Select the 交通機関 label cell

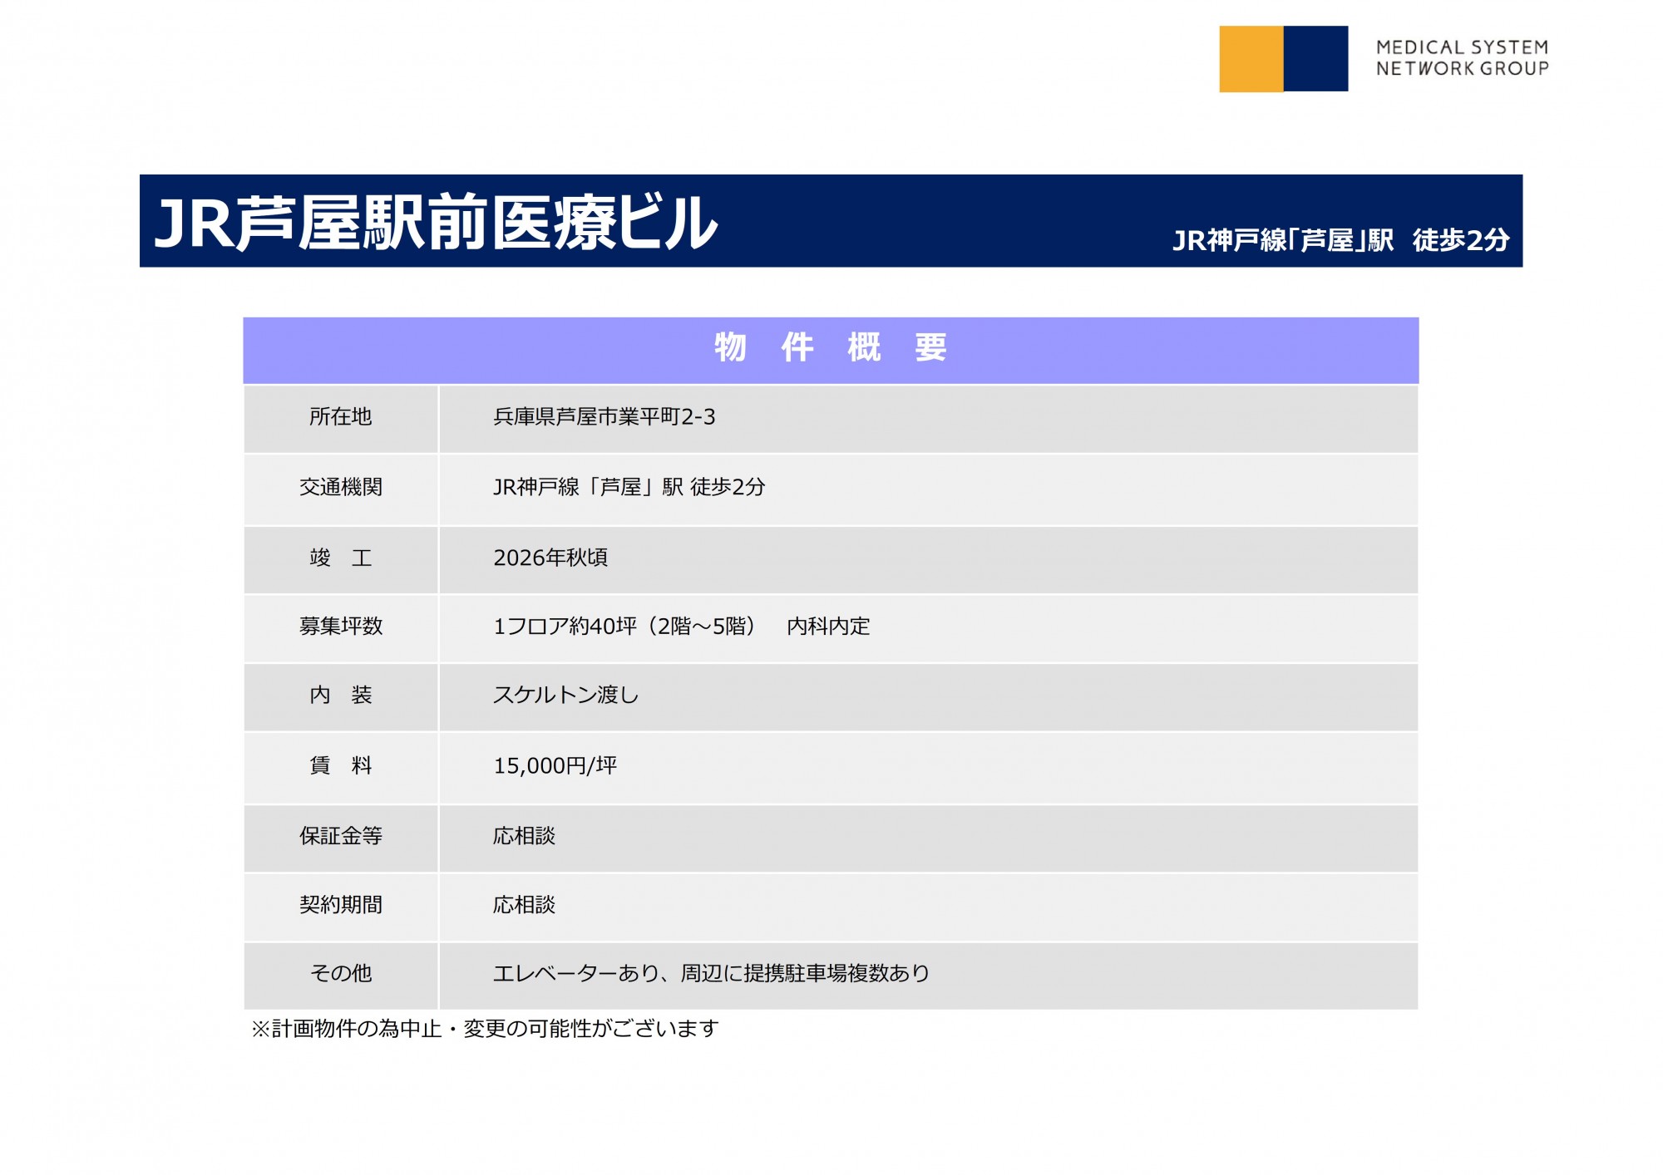tap(340, 487)
